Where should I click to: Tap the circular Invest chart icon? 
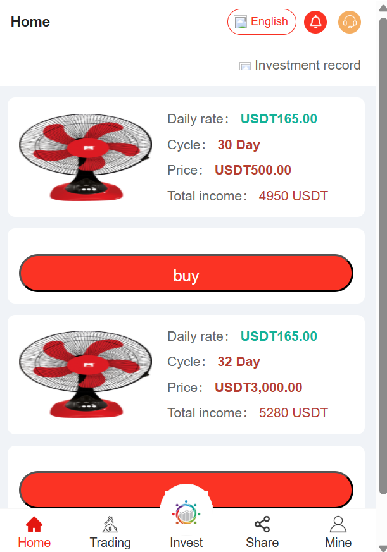[x=186, y=513]
